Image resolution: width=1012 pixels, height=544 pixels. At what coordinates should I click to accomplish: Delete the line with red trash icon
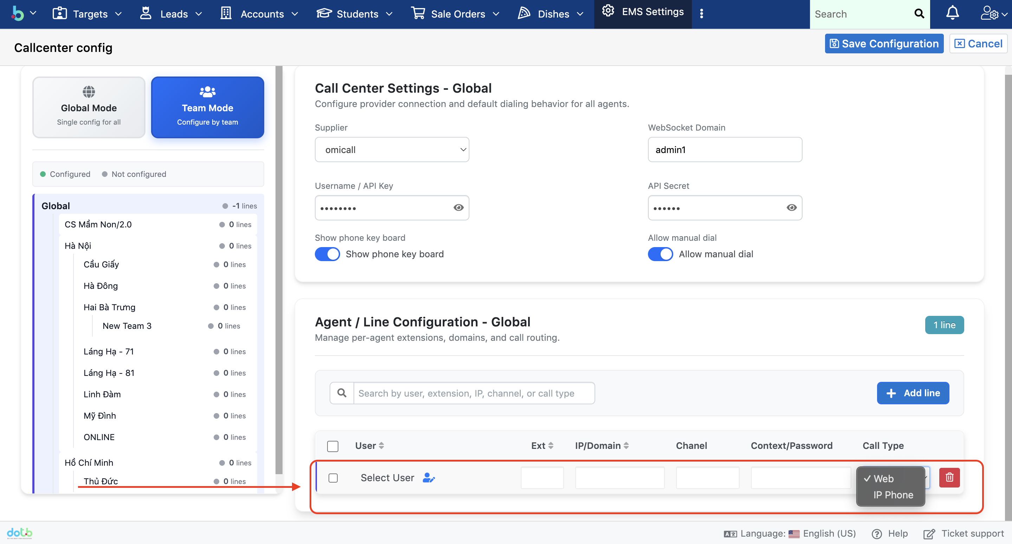949,477
